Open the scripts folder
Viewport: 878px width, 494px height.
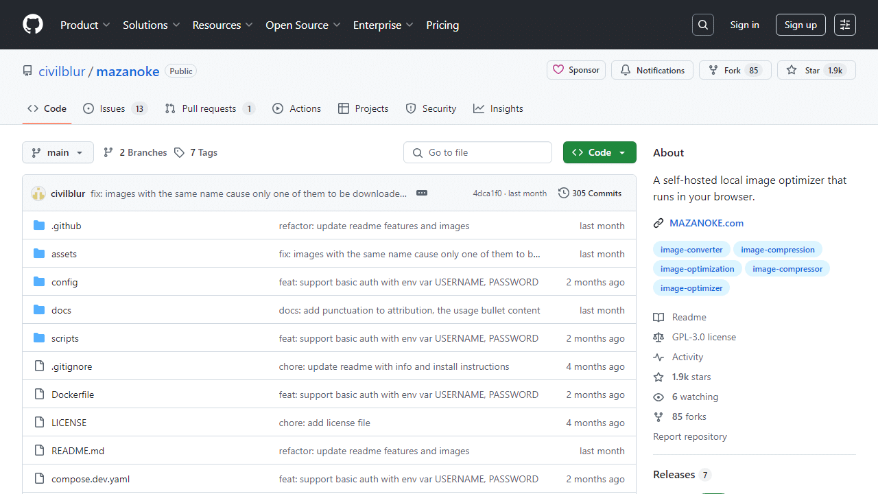[65, 338]
